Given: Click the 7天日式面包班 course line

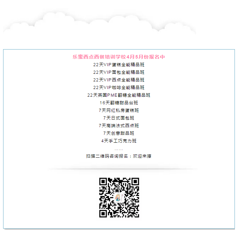Looking at the screenshot, I should click(119, 118).
